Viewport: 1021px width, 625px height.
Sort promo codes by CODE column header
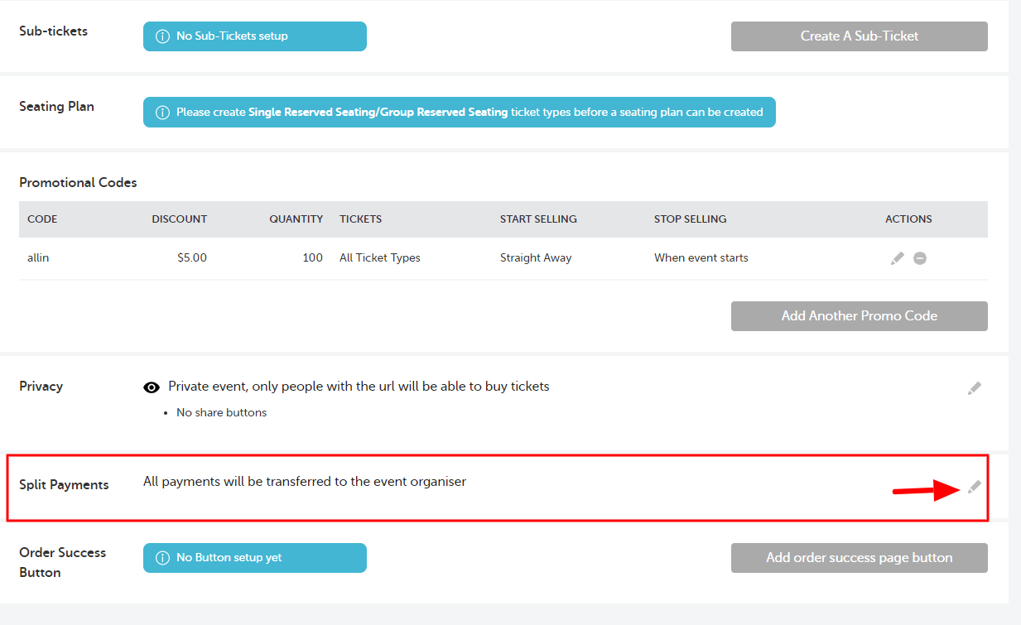[x=41, y=219]
